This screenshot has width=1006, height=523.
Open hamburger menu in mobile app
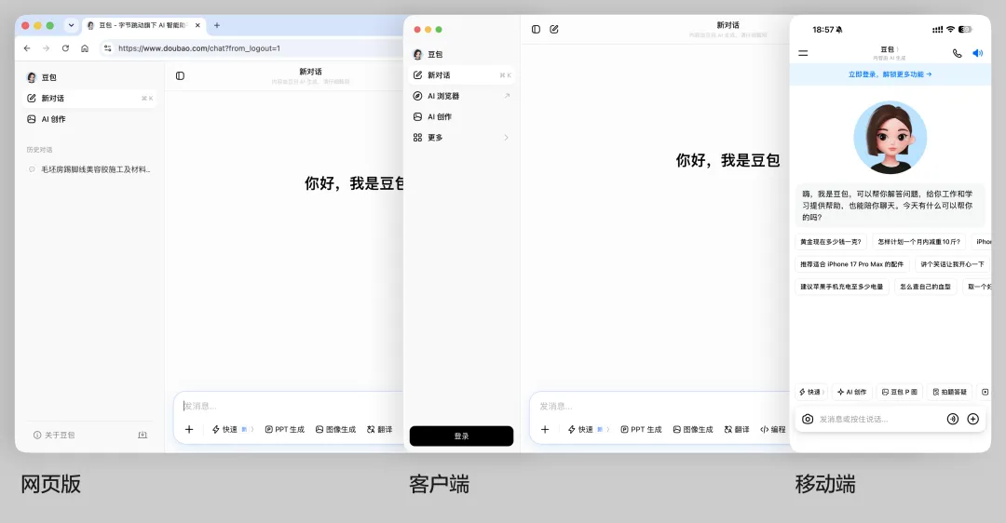pos(803,53)
